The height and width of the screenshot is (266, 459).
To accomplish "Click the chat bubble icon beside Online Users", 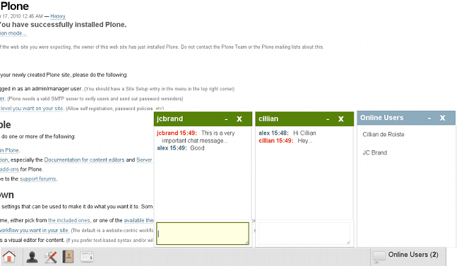I will click(378, 256).
